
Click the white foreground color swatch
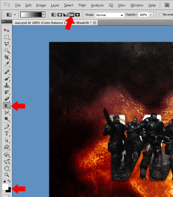click(x=5, y=186)
